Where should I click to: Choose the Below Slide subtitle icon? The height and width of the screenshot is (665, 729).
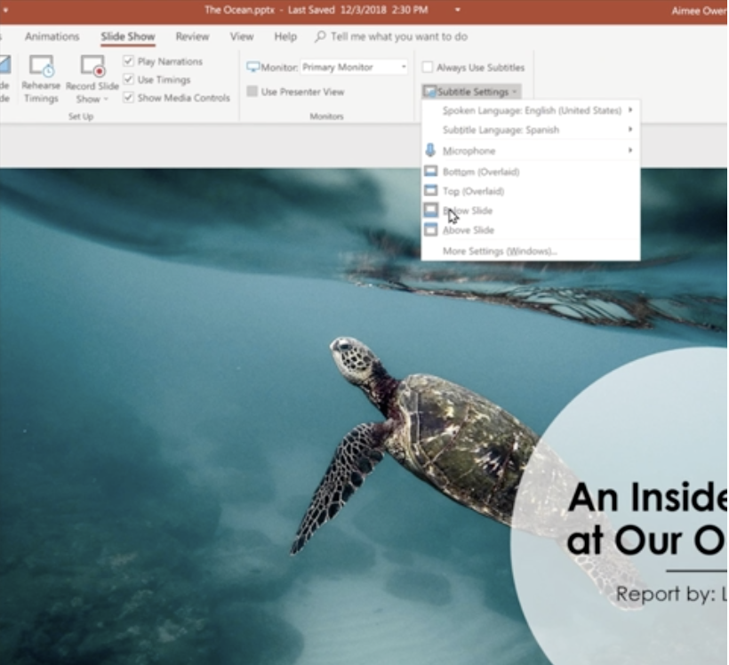(x=430, y=211)
